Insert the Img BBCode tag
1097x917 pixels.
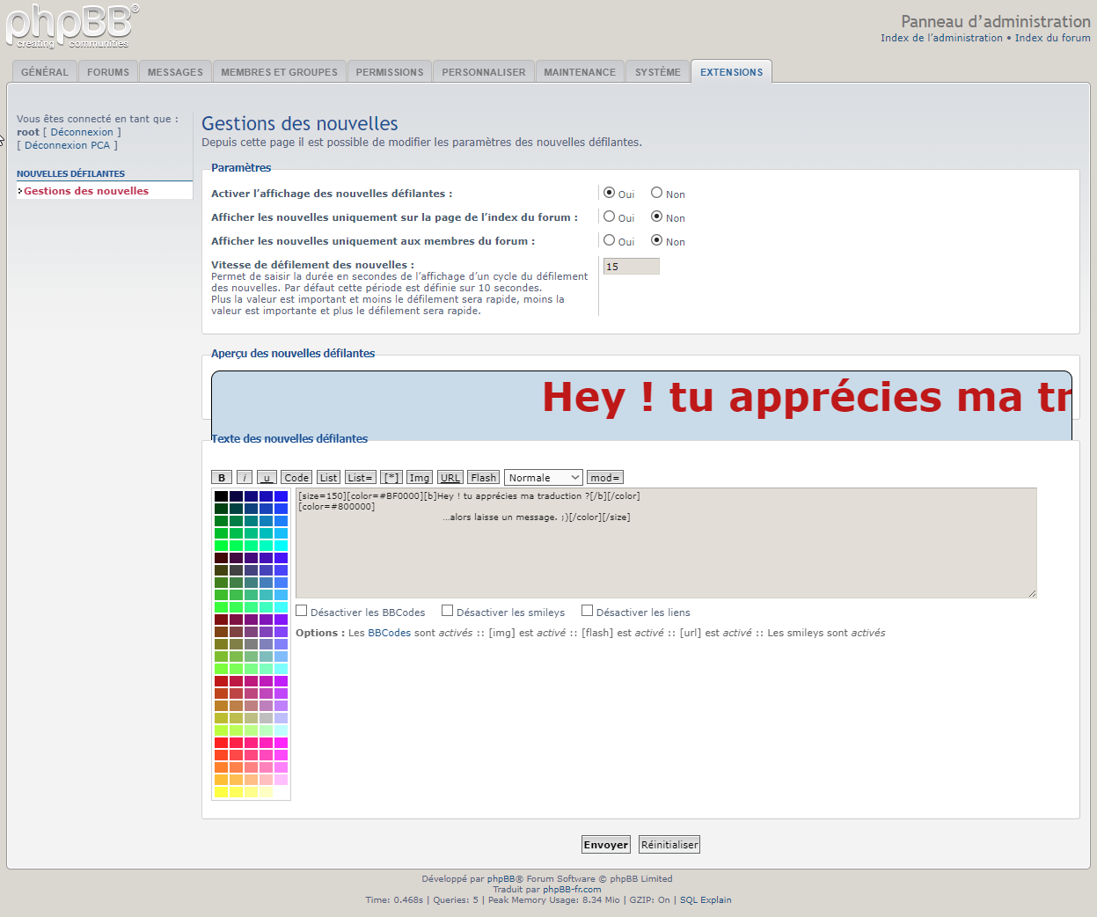tap(420, 478)
